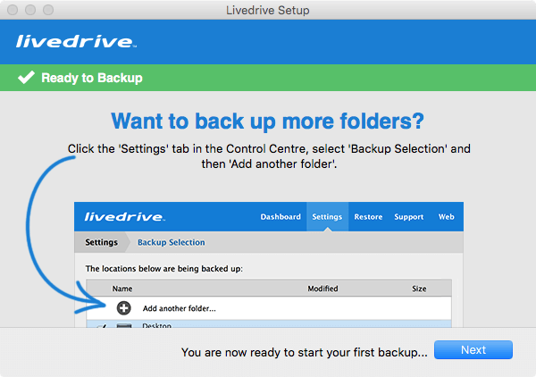Click 'You are now ready to start your first backup...' text
The height and width of the screenshot is (377, 536).
tap(305, 352)
